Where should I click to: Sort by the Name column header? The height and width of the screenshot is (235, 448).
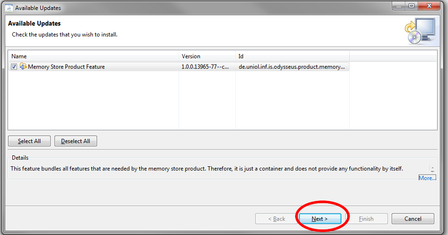(93, 56)
